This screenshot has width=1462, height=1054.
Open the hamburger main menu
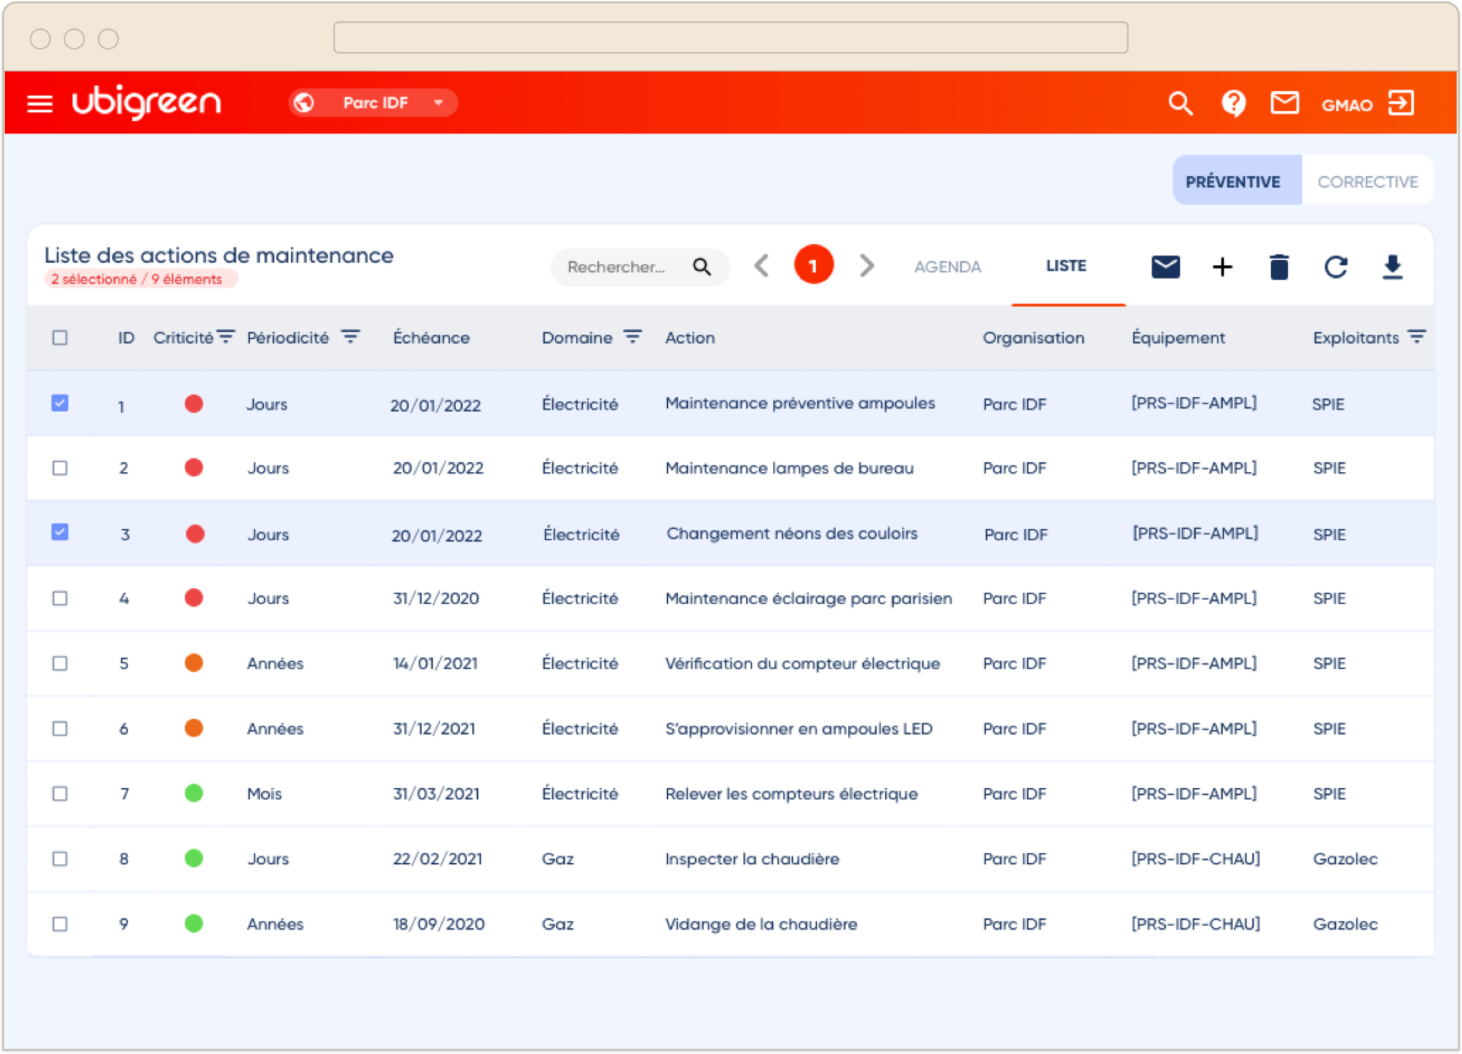click(x=40, y=104)
